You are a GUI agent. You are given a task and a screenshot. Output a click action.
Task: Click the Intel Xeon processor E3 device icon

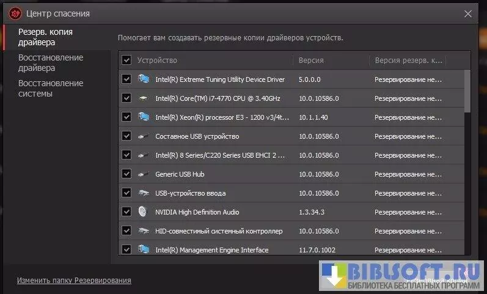click(x=144, y=117)
